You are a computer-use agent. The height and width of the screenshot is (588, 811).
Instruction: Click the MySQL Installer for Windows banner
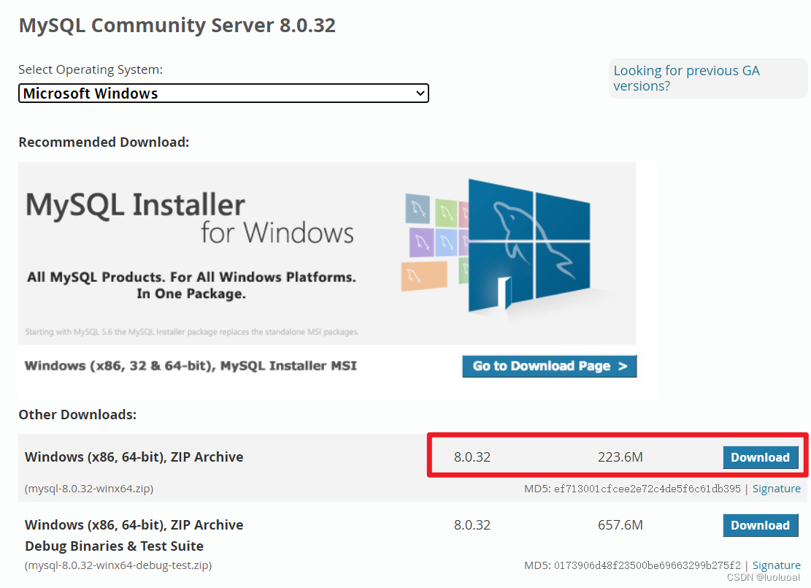(327, 253)
